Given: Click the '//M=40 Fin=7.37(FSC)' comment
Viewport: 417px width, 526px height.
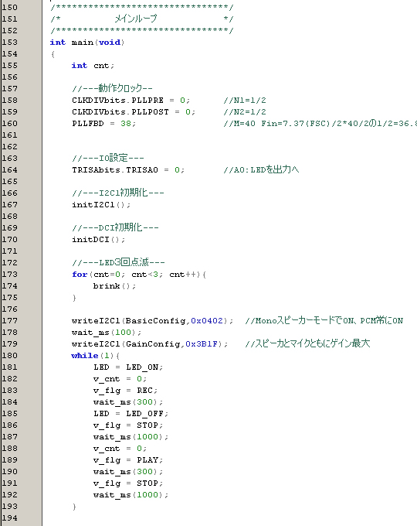Looking at the screenshot, I should pos(320,124).
